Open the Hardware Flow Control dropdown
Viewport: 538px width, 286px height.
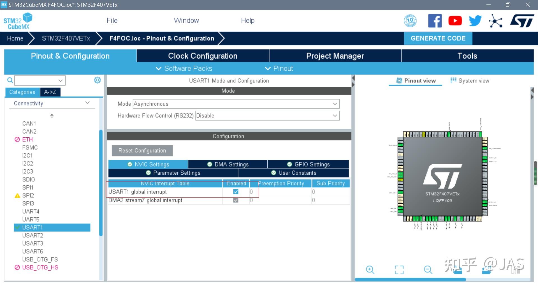(x=267, y=116)
